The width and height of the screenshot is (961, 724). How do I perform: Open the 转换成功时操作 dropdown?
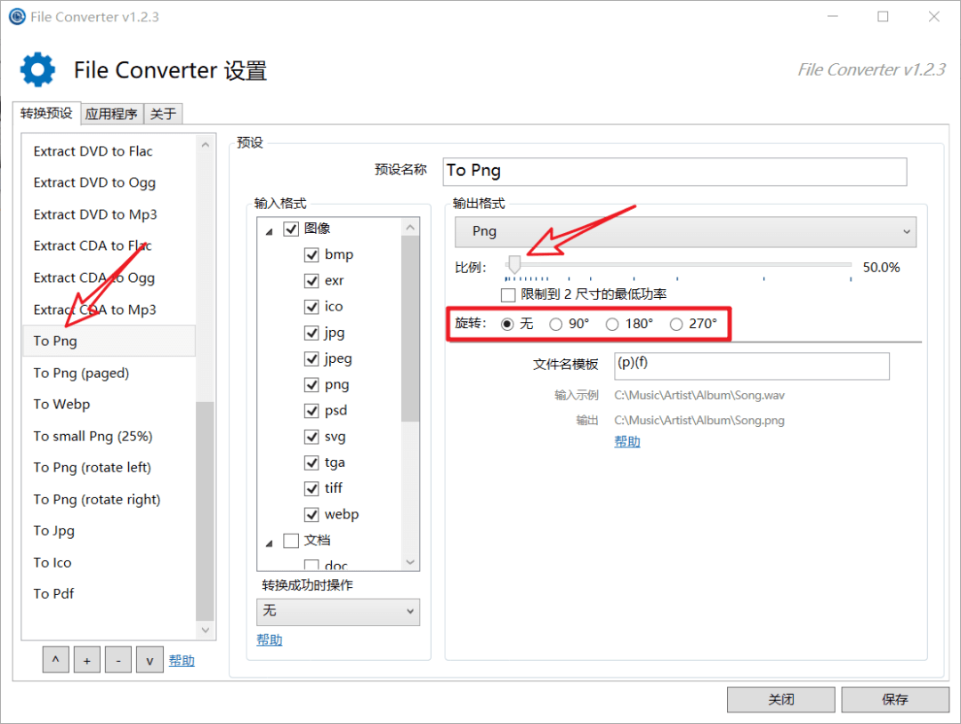point(338,611)
